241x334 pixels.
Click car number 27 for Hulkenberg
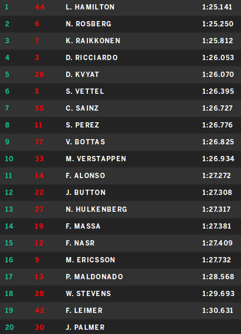click(x=39, y=209)
